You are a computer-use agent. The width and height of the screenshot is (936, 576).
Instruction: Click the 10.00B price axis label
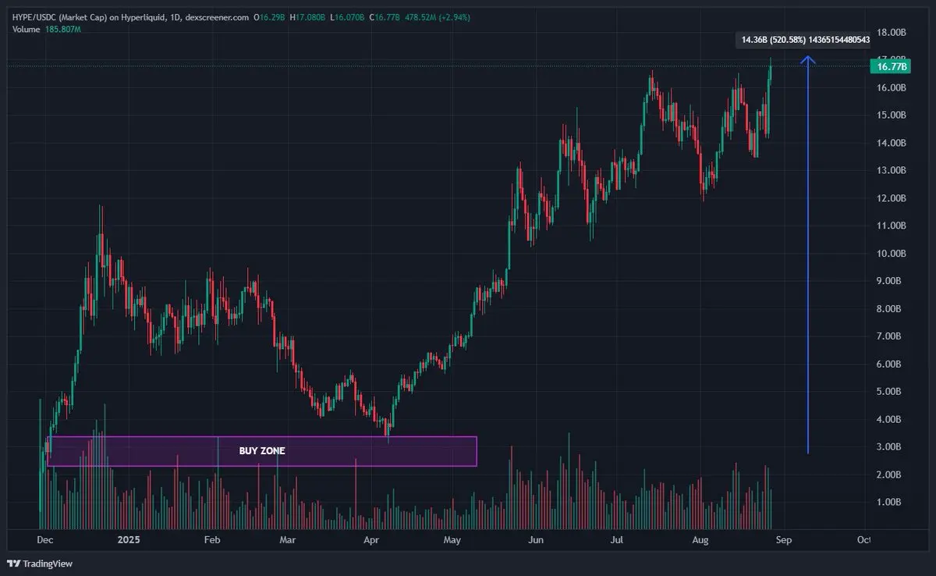(x=892, y=254)
